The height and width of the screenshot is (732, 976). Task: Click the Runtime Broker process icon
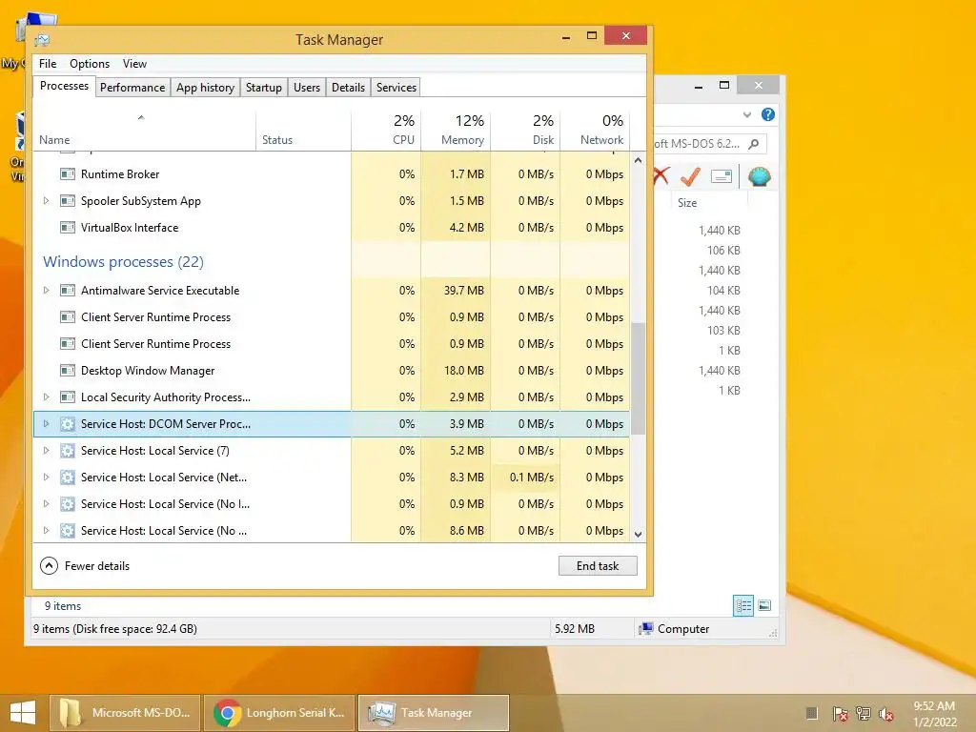pyautogui.click(x=68, y=174)
